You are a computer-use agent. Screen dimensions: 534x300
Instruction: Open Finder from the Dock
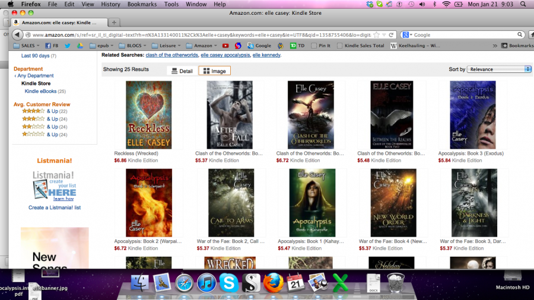(139, 282)
